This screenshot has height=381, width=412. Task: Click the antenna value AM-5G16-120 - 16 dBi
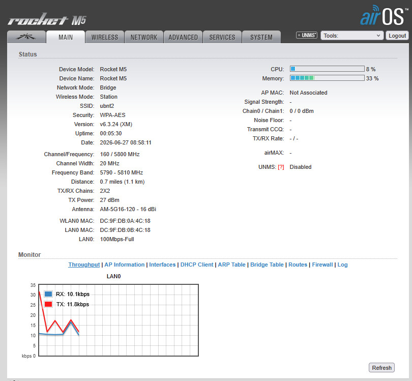click(128, 209)
